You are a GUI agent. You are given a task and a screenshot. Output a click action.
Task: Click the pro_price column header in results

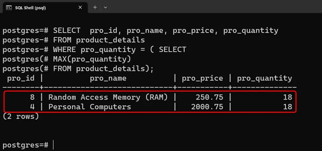coord(202,78)
